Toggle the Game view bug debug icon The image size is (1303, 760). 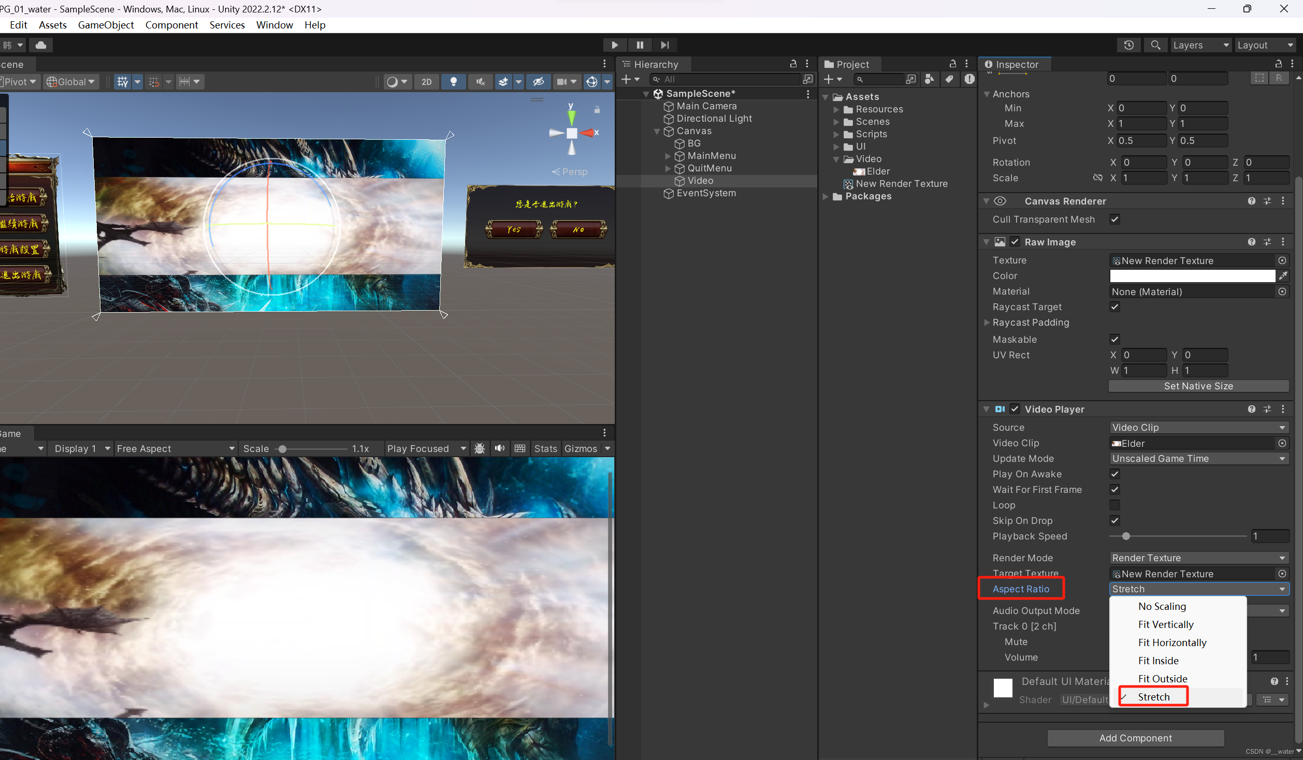click(480, 448)
